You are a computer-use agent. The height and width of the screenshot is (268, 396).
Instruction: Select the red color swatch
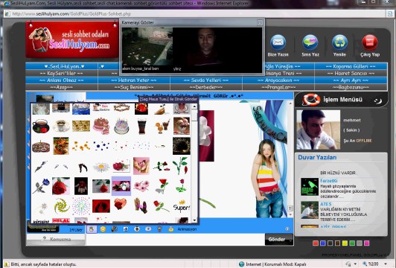[x=316, y=243]
